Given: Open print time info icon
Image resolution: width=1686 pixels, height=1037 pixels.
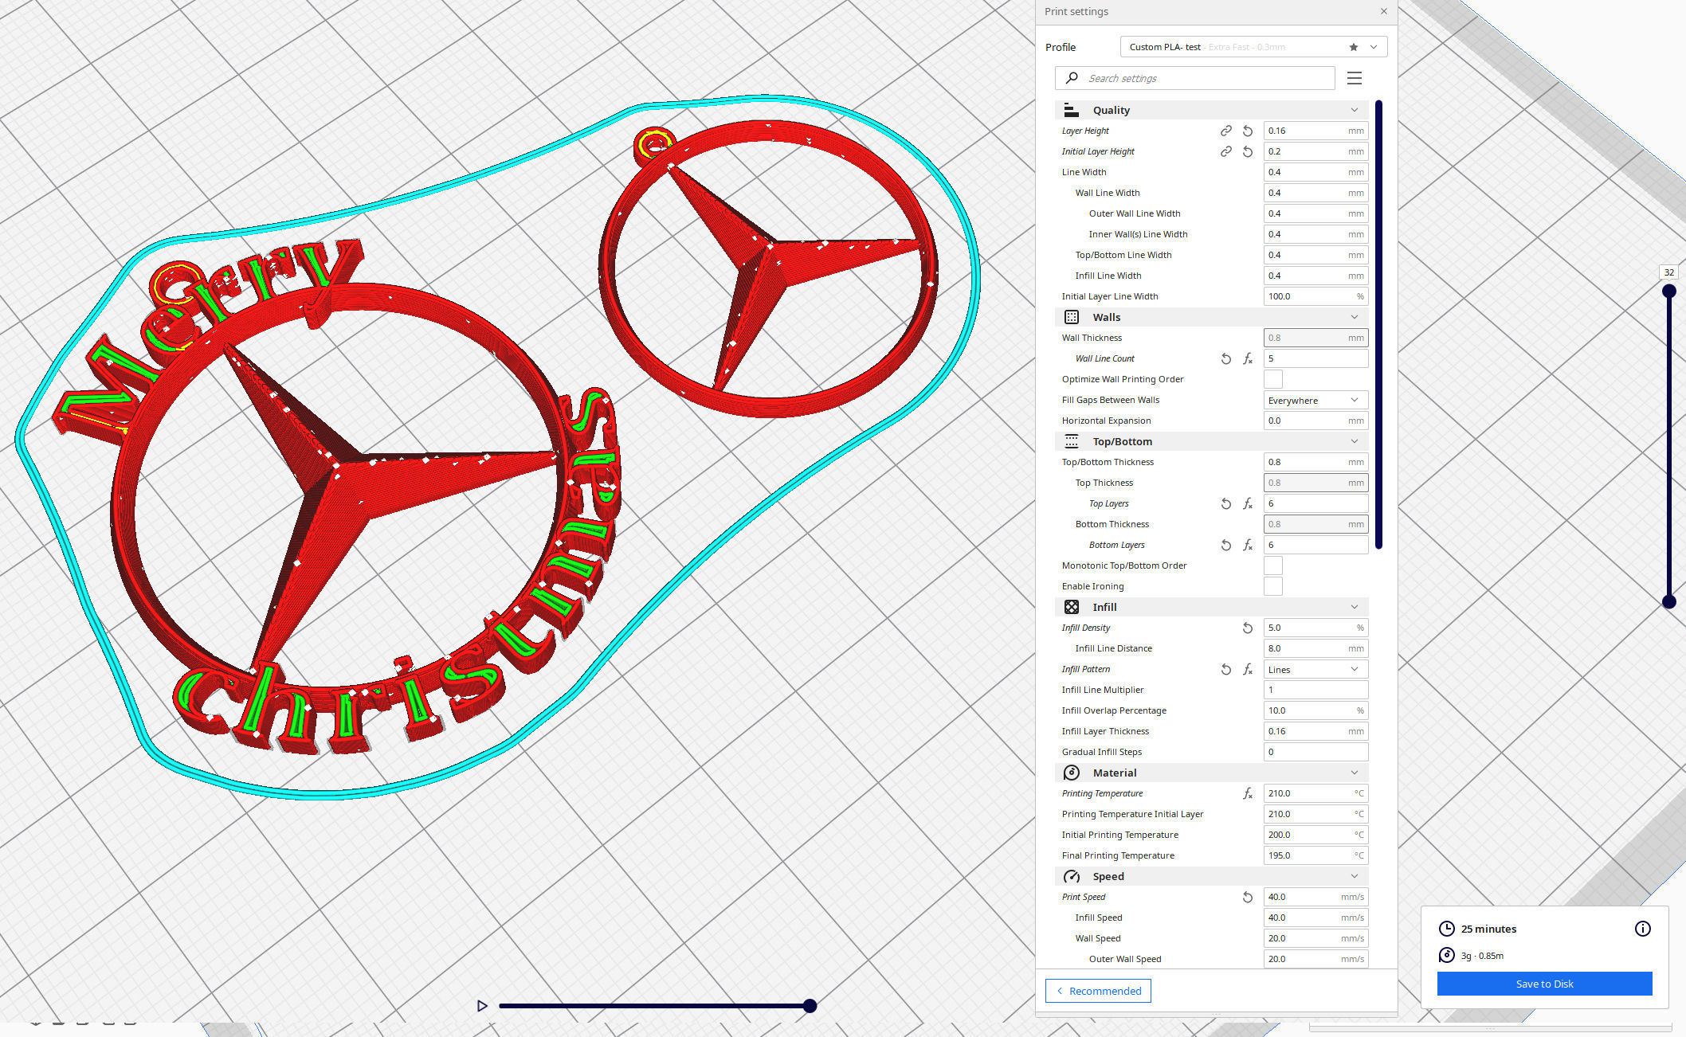Looking at the screenshot, I should click(1642, 929).
